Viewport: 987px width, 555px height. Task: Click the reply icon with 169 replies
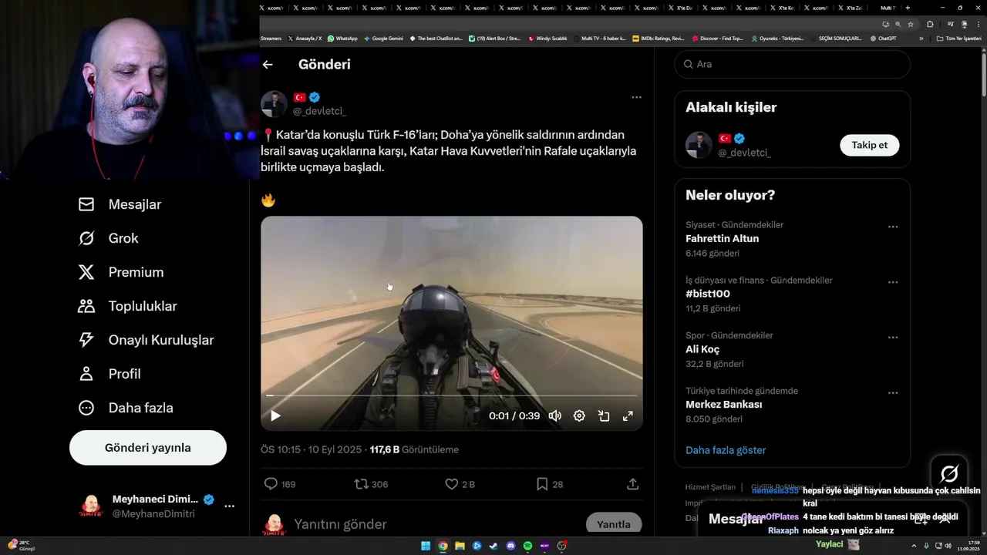[x=271, y=484]
